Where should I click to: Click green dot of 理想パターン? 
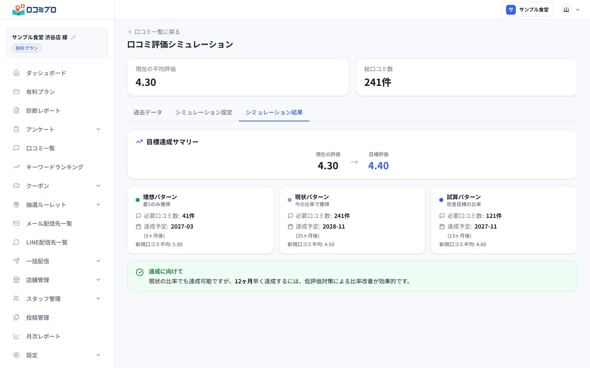[138, 200]
